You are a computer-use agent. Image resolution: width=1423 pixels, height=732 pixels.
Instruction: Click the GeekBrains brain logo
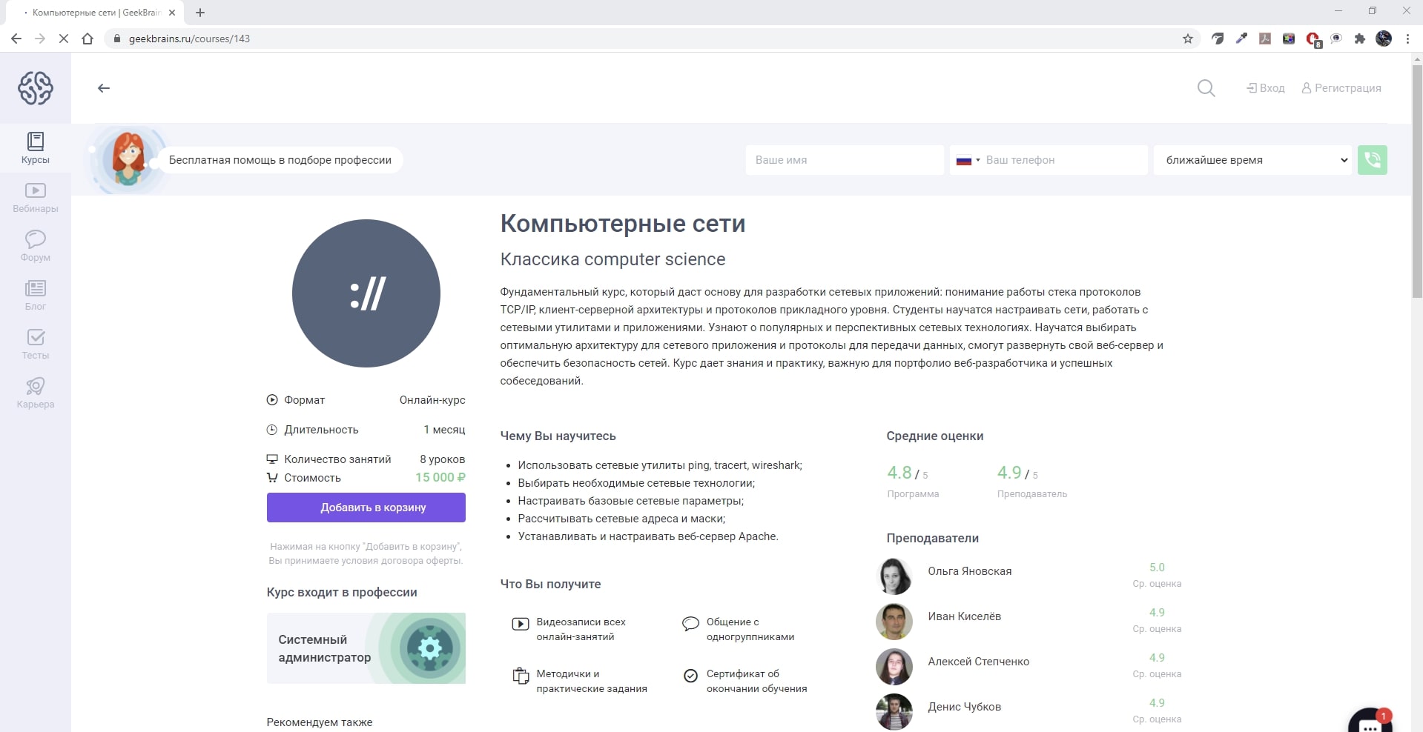[x=36, y=88]
